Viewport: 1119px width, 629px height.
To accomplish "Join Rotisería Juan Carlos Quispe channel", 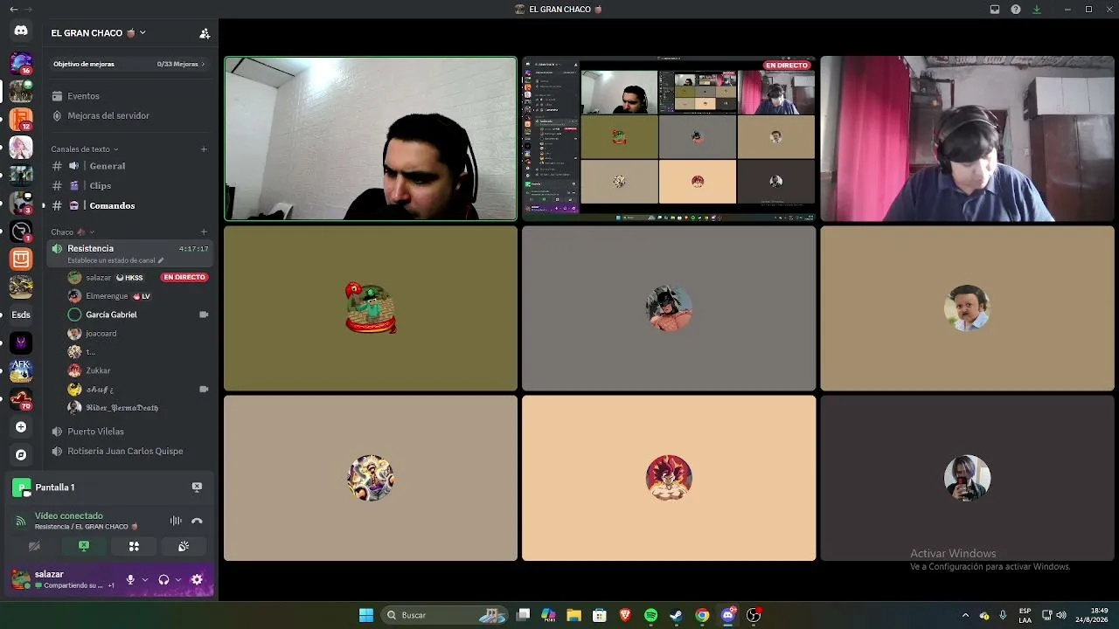I will pos(131,451).
